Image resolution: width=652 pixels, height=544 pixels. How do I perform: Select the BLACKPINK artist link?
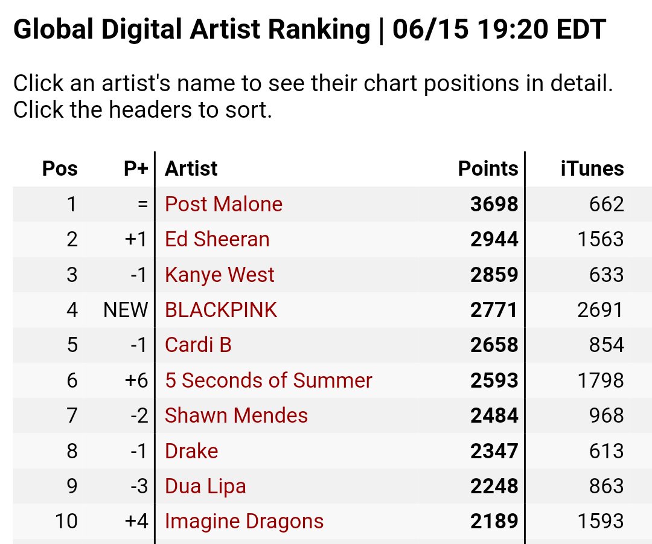[221, 310]
